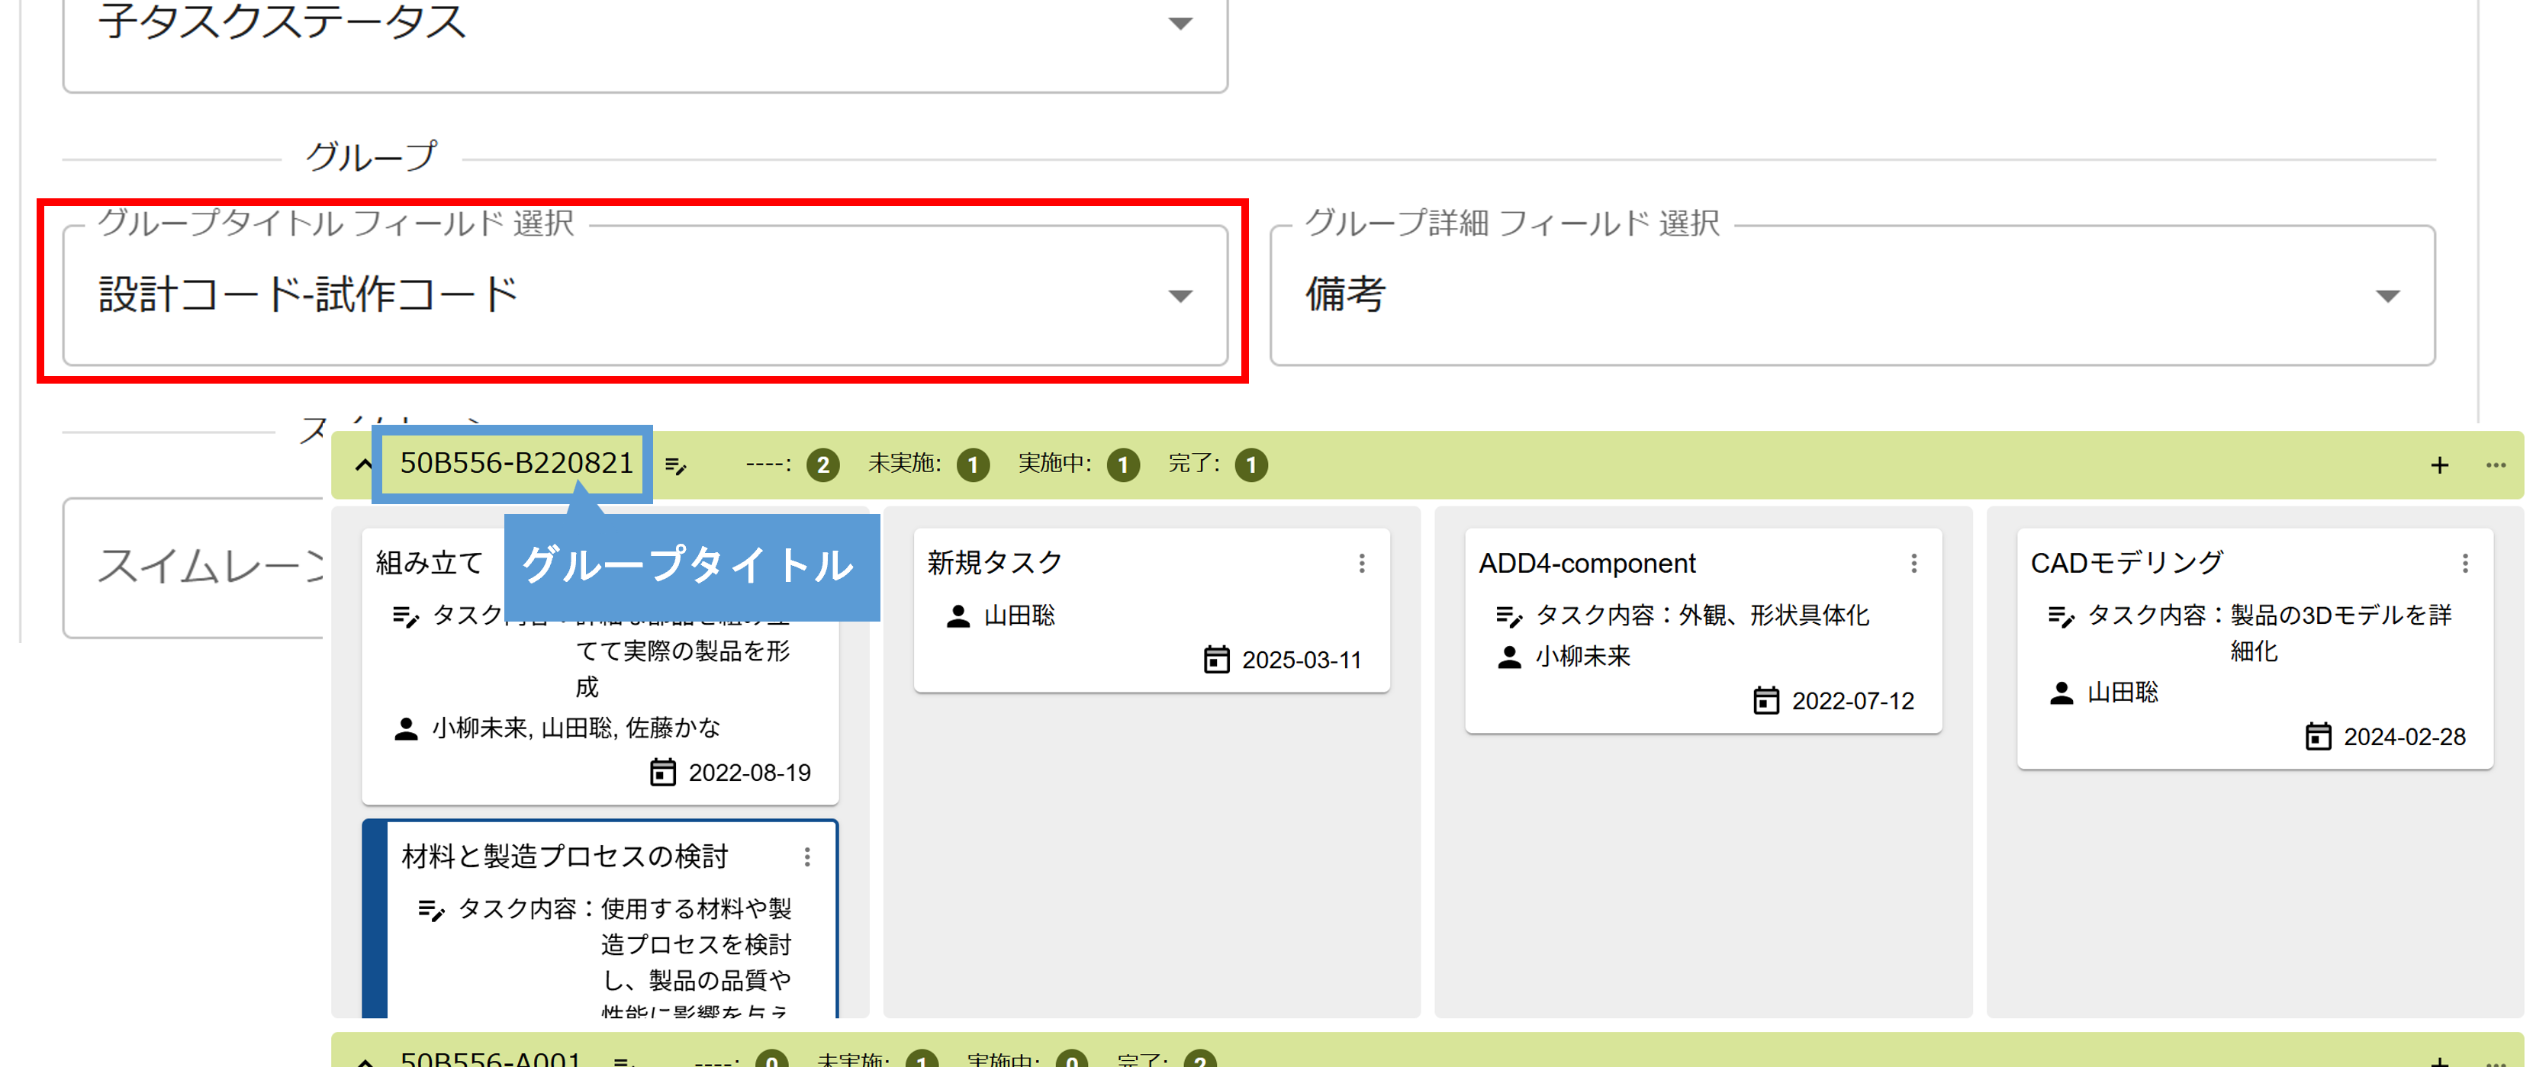Click date 2024-02-28 on CADモデリング
This screenshot has width=2533, height=1067.
[x=2404, y=737]
